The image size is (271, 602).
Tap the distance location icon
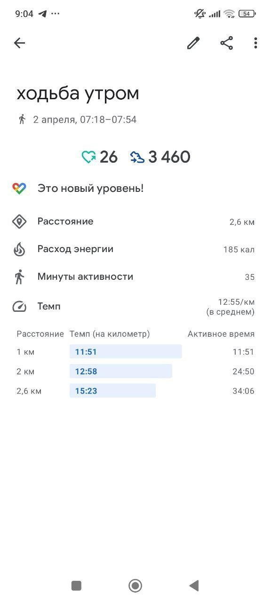point(19,222)
